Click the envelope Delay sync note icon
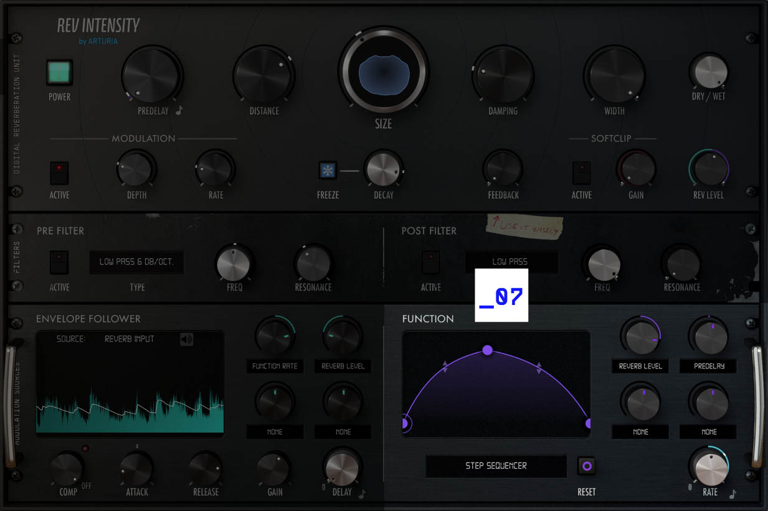768x511 pixels. point(363,494)
